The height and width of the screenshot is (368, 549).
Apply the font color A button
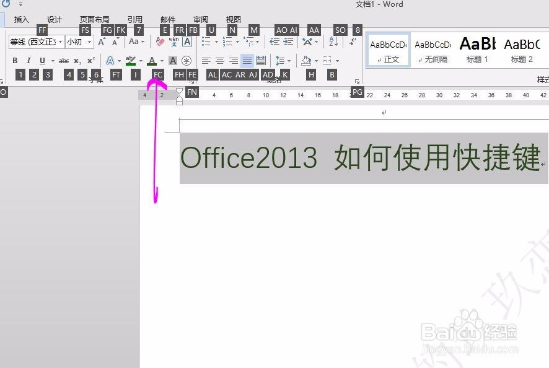(x=152, y=61)
